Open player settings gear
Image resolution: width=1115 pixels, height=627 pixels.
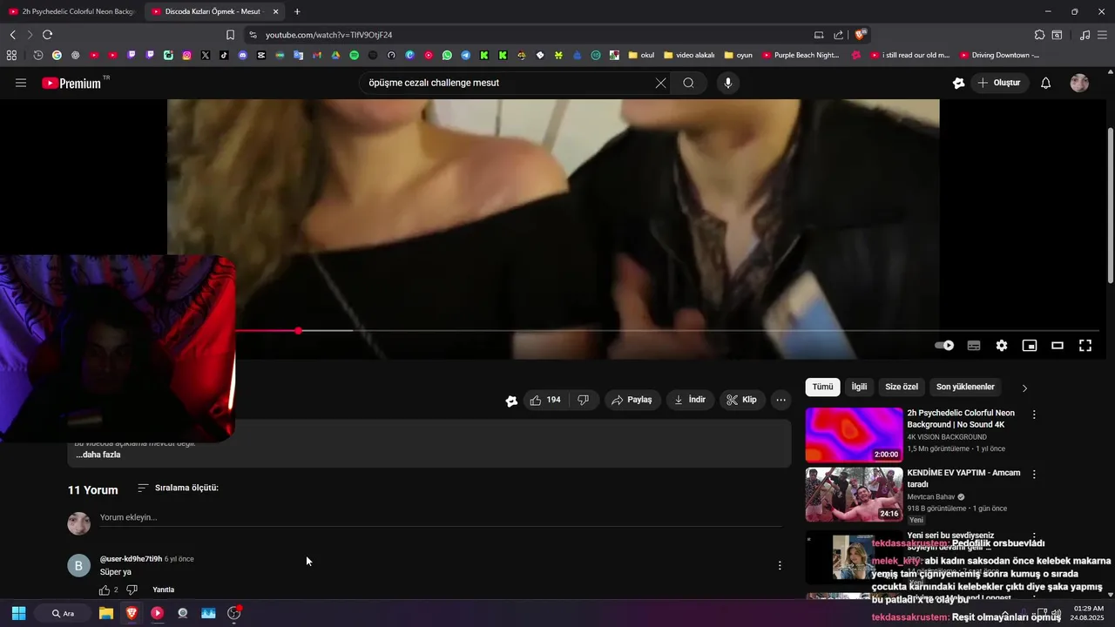click(1002, 346)
